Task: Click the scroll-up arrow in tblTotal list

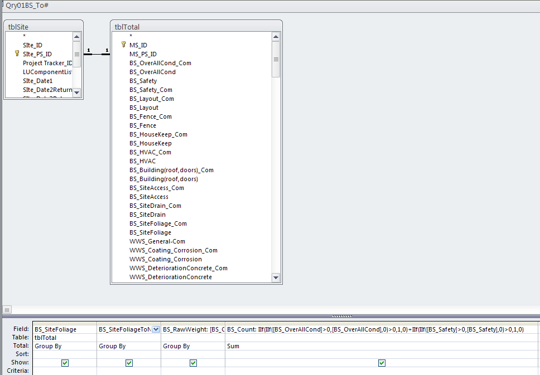Action: click(x=276, y=37)
